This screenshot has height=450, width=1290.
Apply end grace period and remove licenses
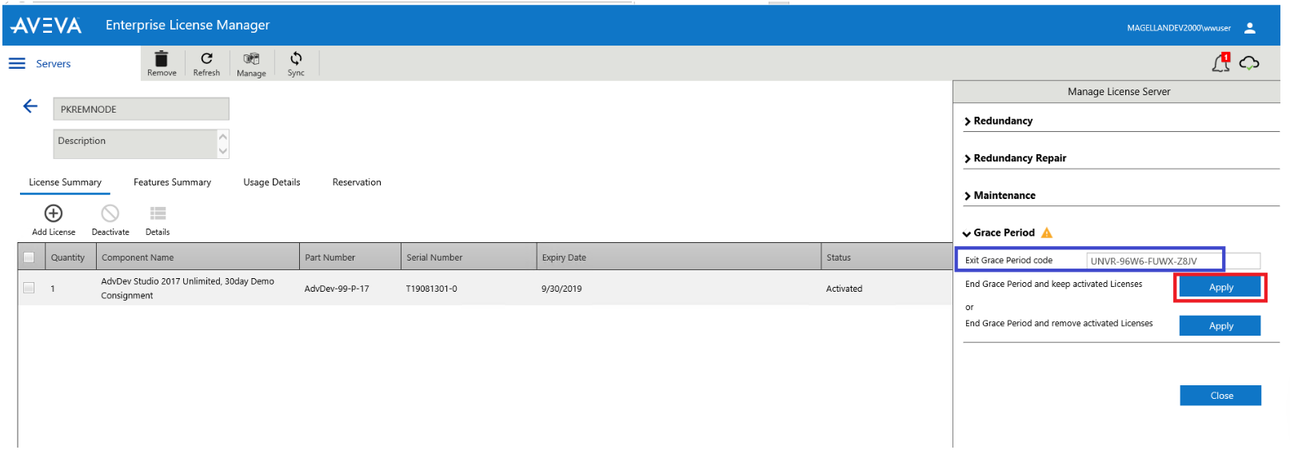point(1220,326)
